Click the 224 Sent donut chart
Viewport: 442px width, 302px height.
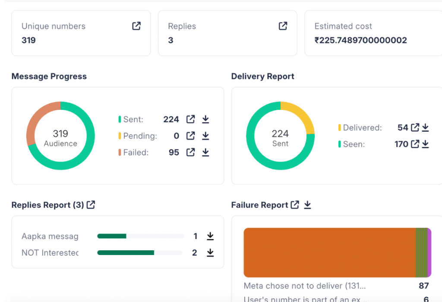[280, 136]
